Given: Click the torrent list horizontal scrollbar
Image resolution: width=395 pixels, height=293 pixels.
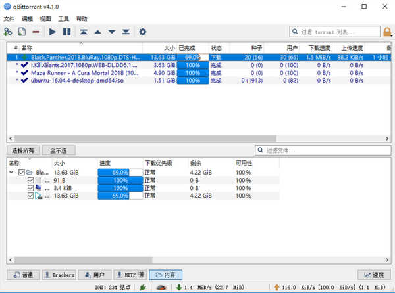Looking at the screenshot, I should (x=145, y=139).
